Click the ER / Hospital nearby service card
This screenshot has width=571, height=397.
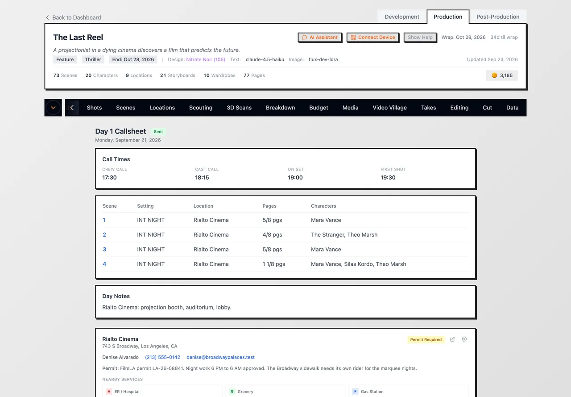tap(162, 391)
